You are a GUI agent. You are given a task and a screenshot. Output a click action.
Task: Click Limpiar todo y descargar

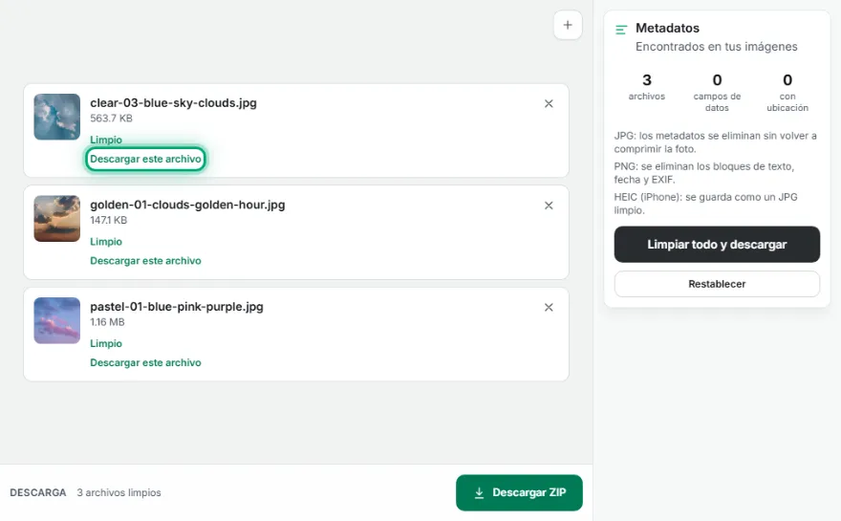(717, 244)
